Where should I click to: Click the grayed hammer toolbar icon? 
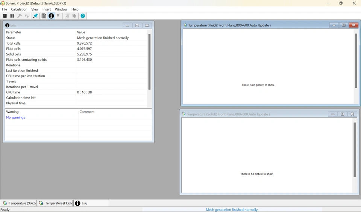point(20,16)
